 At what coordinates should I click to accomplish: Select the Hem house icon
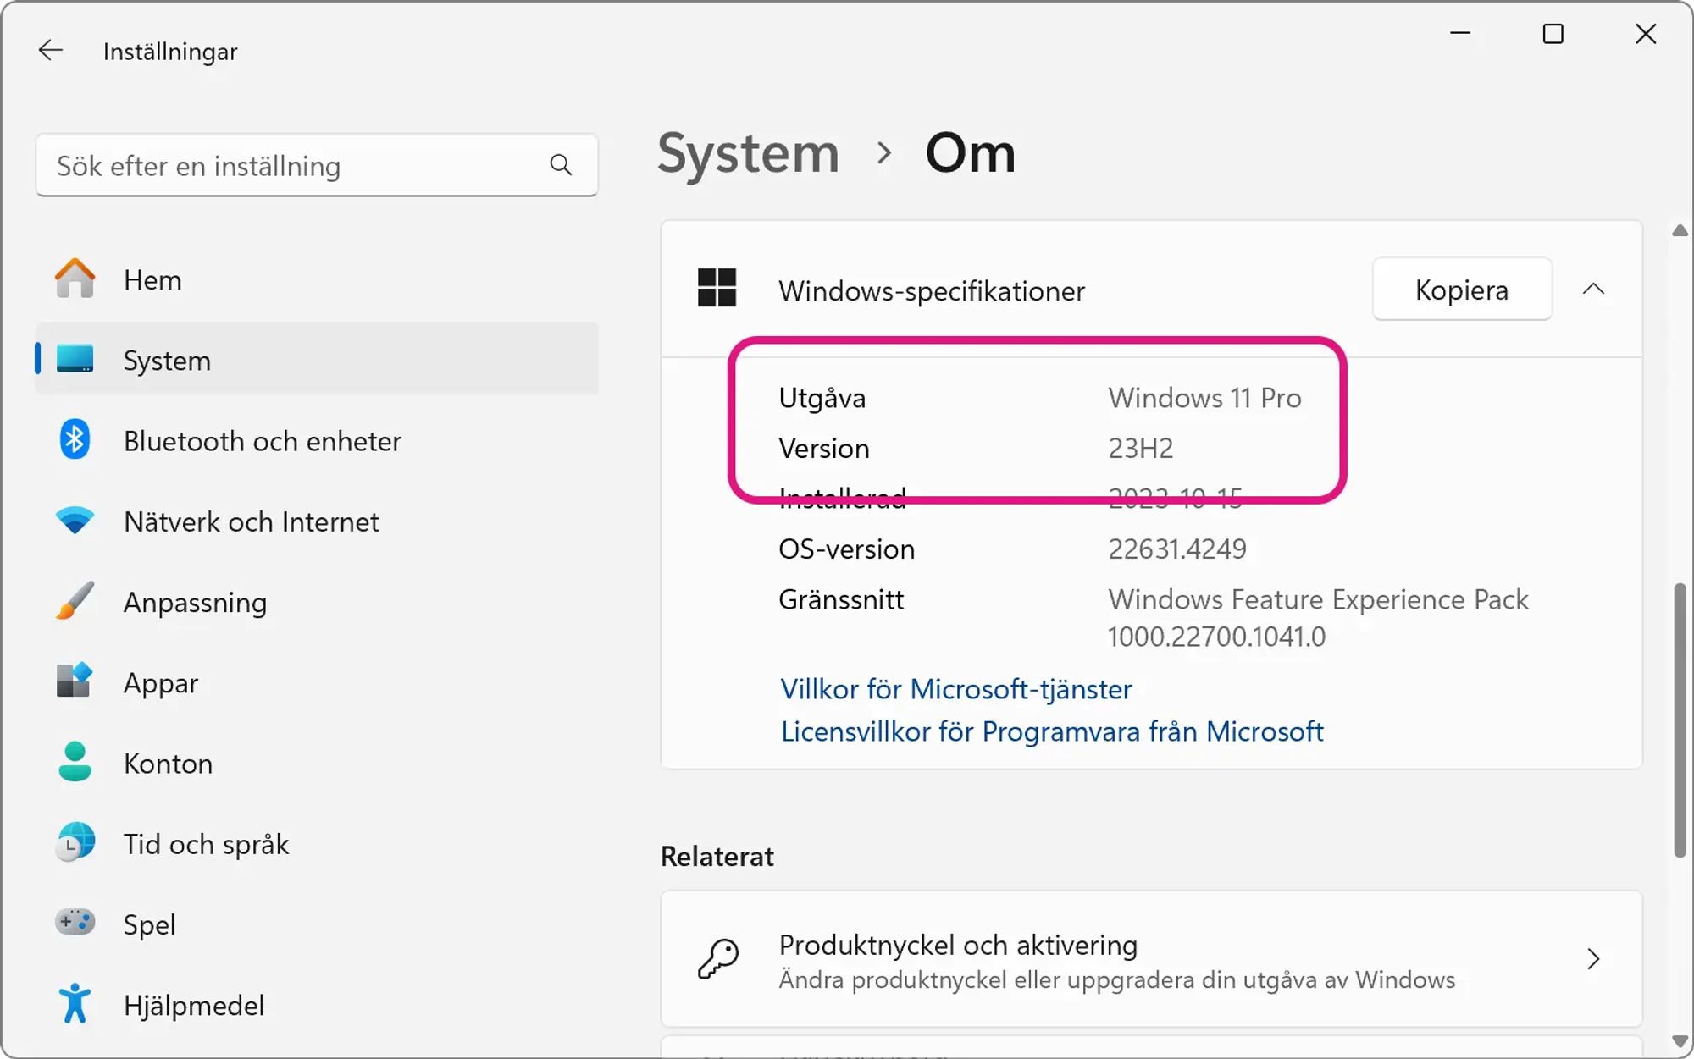75,279
